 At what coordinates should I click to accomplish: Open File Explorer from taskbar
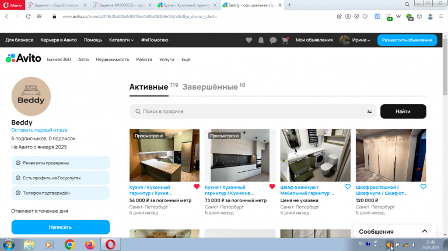(x=29, y=245)
